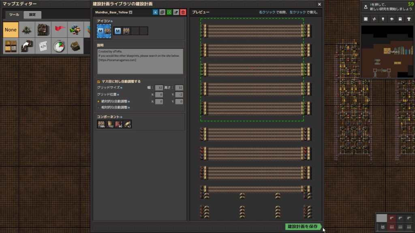Save the blueprint with green button
This screenshot has width=415, height=233.
(x=303, y=227)
